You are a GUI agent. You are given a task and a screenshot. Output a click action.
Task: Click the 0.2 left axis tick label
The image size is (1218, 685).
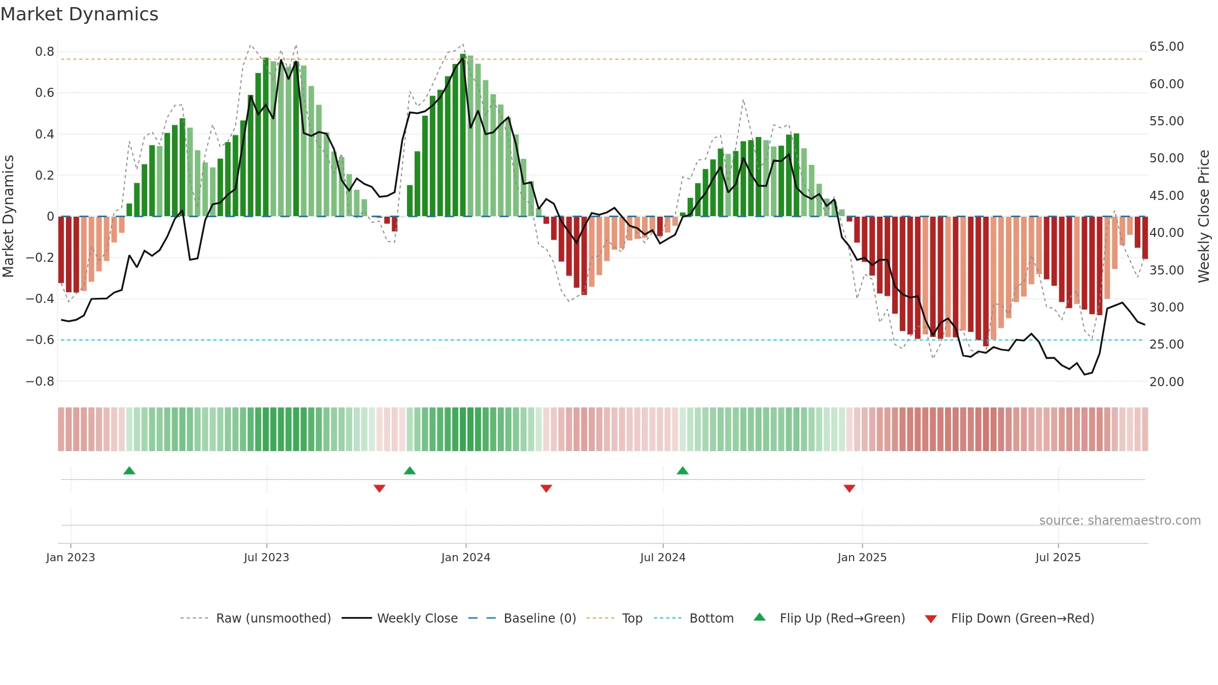(45, 175)
